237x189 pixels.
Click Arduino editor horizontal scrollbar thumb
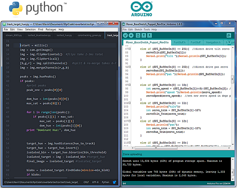pos(156,148)
